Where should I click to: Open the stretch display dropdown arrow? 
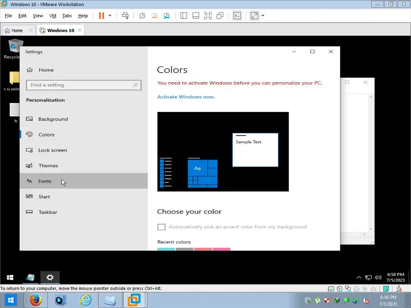pyautogui.click(x=263, y=16)
